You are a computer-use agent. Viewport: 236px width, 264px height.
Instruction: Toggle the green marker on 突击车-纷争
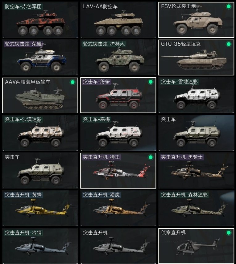[x=151, y=82]
